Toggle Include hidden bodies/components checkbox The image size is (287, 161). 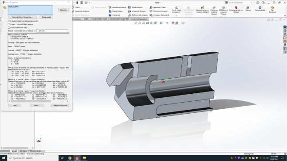tap(9, 21)
